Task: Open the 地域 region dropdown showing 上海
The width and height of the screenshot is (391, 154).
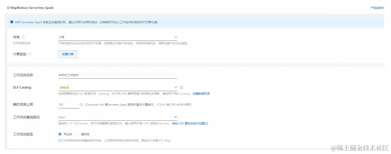Action: coord(117,37)
